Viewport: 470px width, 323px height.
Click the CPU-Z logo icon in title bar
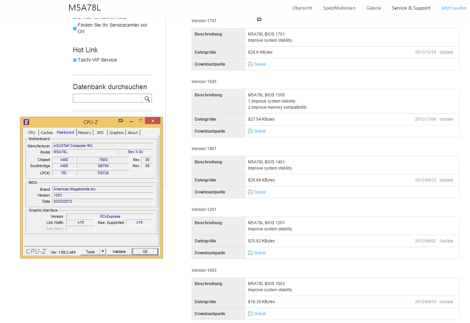[26, 122]
